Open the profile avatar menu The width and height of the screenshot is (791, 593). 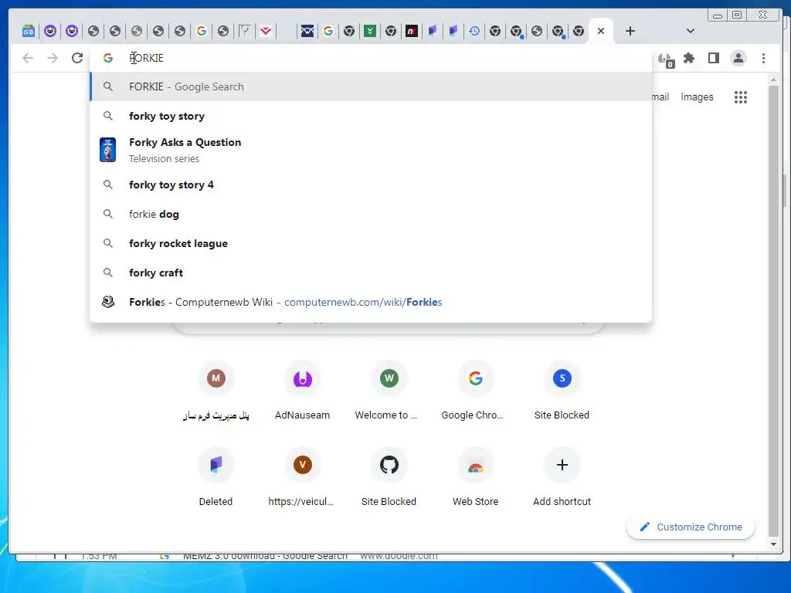click(738, 58)
